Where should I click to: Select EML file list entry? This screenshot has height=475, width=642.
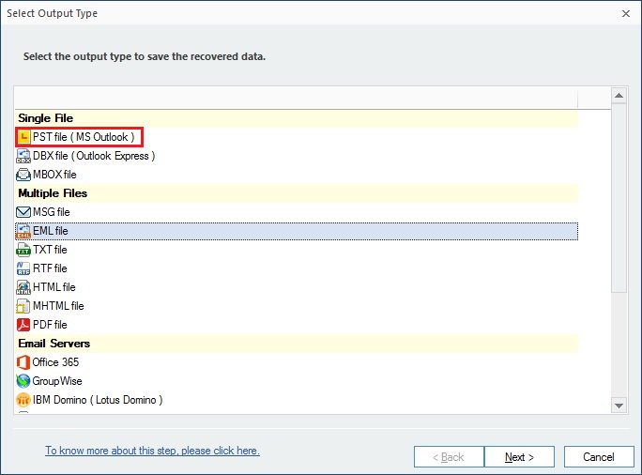point(51,231)
